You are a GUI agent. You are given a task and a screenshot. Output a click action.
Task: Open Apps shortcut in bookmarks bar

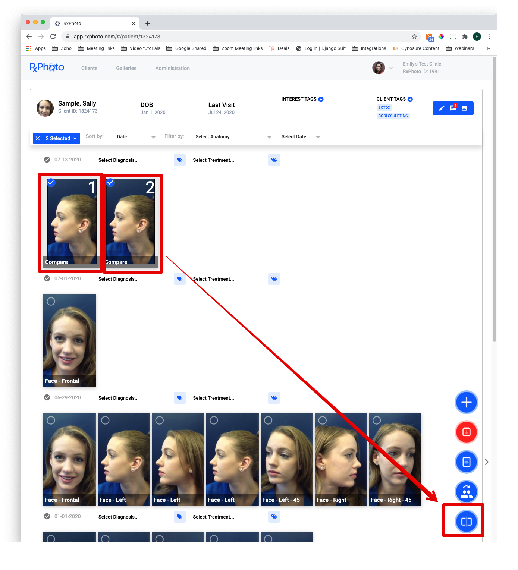click(36, 48)
